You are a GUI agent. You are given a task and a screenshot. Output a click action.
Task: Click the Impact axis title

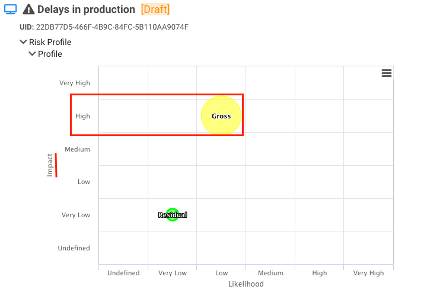(x=50, y=165)
